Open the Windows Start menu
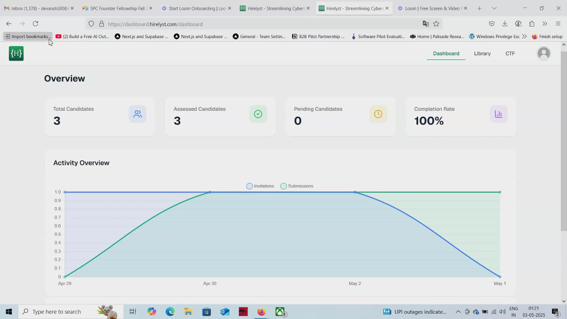This screenshot has height=319, width=567. point(9,312)
